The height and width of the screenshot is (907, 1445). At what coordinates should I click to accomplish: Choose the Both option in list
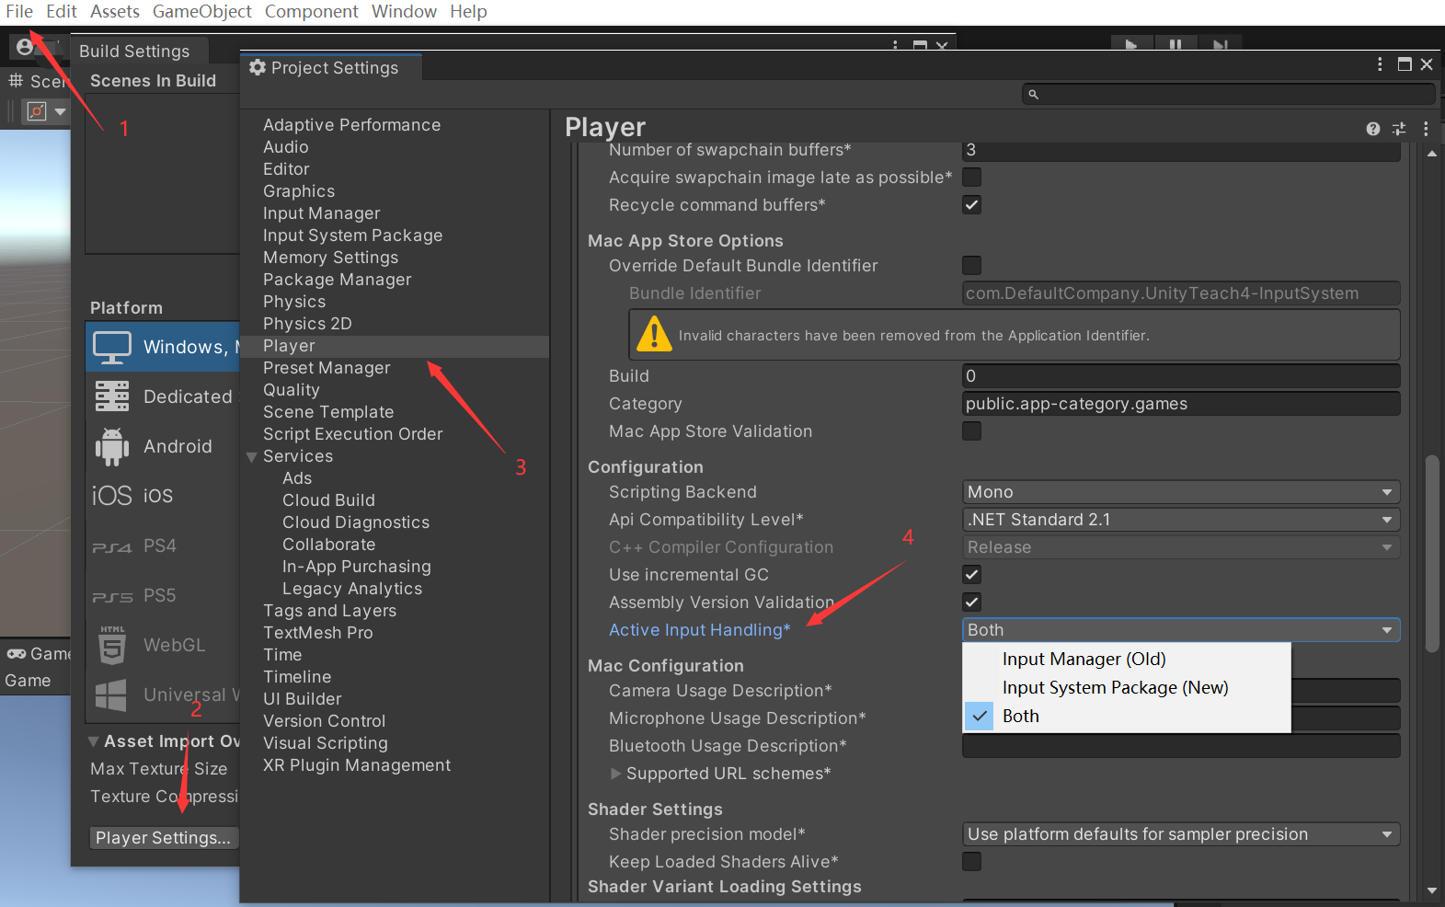(x=1127, y=716)
